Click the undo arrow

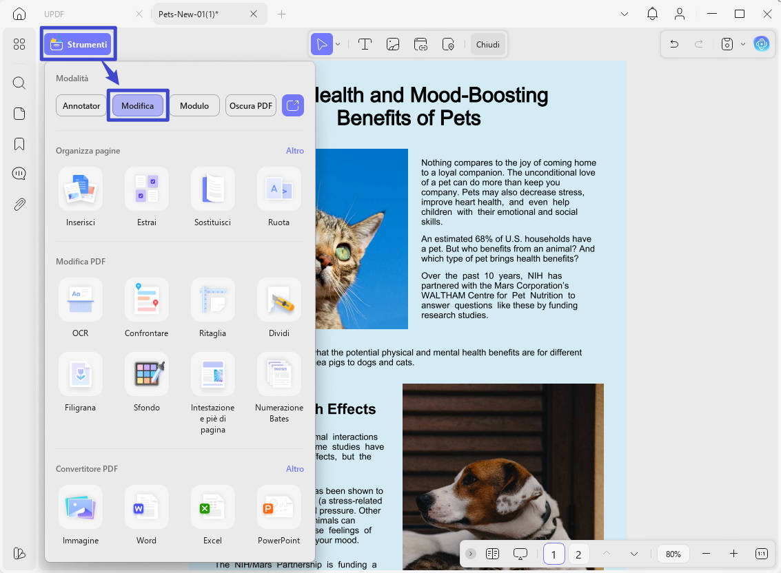(674, 44)
